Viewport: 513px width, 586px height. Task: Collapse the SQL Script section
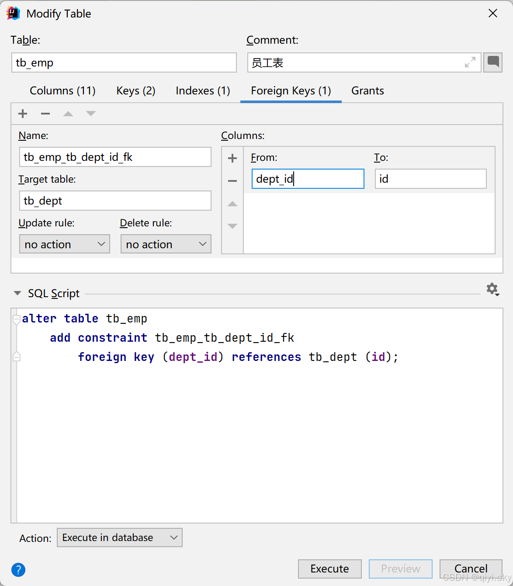pos(17,293)
